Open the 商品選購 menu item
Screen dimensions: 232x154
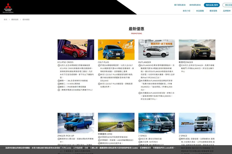[x=200, y=11]
